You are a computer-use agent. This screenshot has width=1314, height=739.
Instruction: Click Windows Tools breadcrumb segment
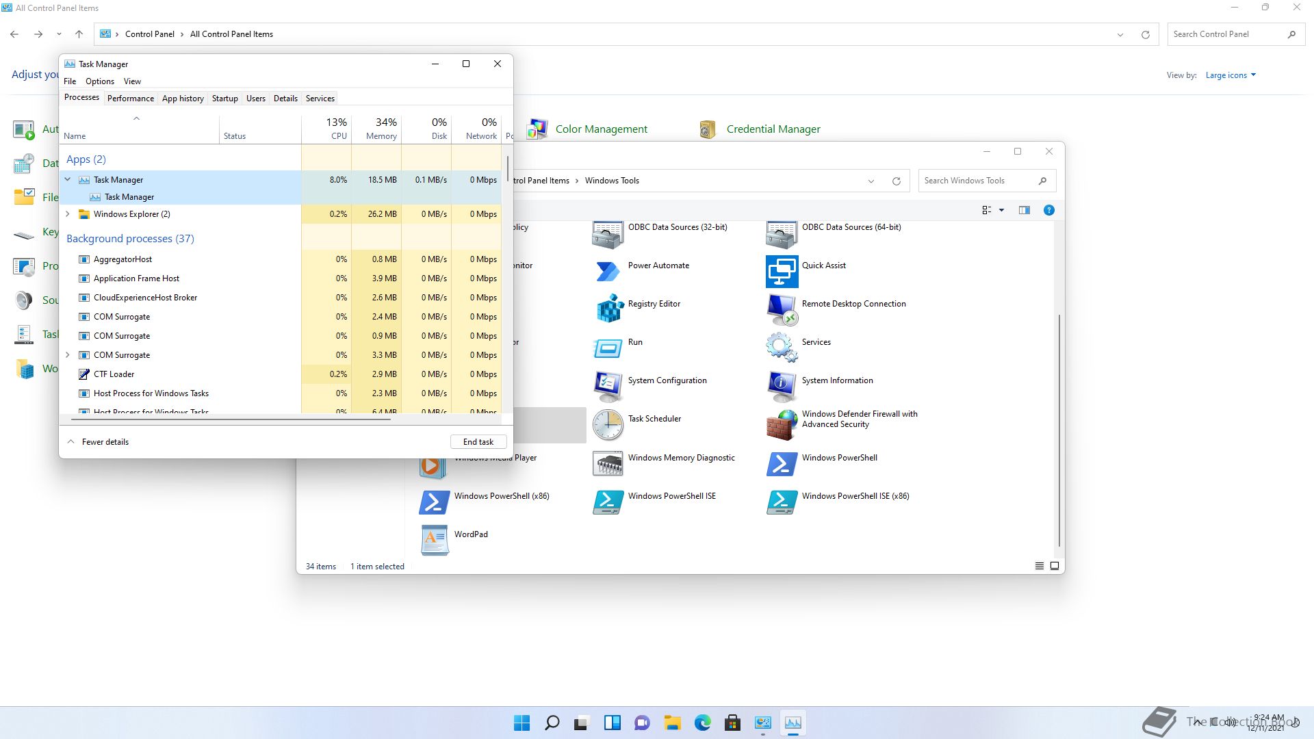612,181
